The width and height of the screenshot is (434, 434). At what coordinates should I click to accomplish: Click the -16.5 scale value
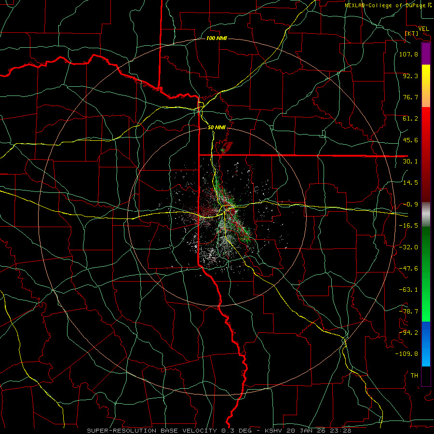(x=408, y=226)
